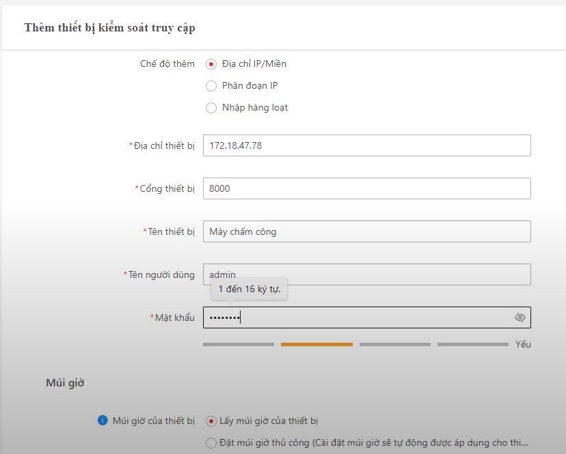Select the Địa chỉ IP/Miền radio option

[x=211, y=64]
